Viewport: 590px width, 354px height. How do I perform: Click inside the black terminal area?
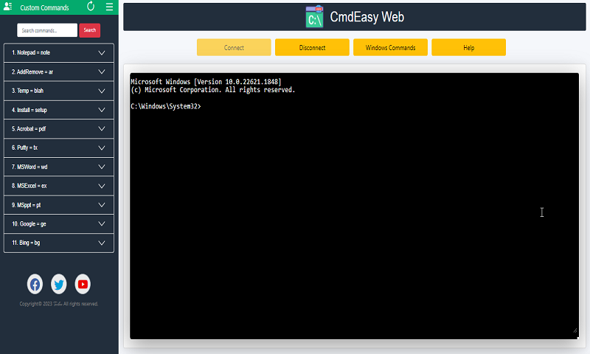pyautogui.click(x=354, y=206)
